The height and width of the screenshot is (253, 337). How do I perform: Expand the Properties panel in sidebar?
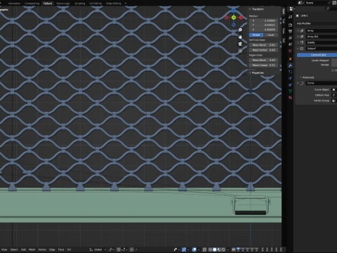(250, 73)
